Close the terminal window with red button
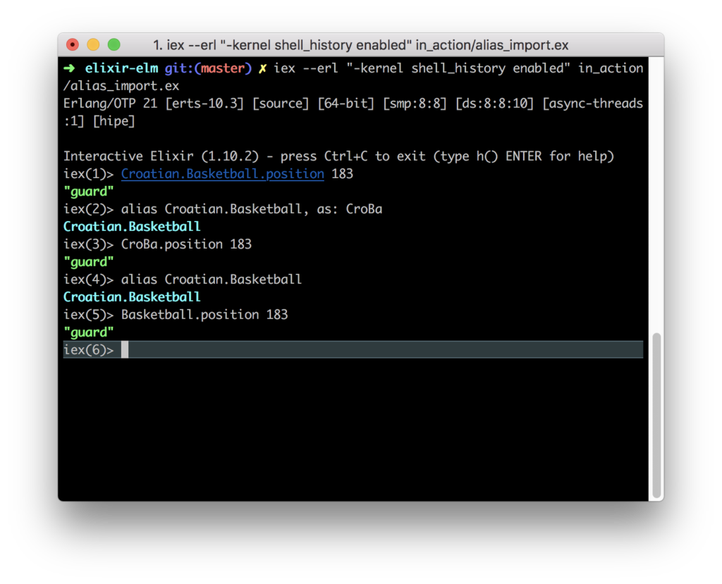Image resolution: width=722 pixels, height=584 pixels. [73, 44]
